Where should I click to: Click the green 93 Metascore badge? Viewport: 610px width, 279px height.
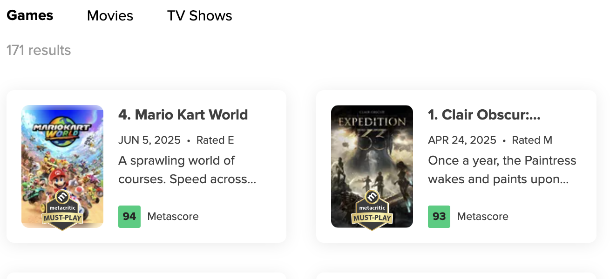pyautogui.click(x=439, y=217)
